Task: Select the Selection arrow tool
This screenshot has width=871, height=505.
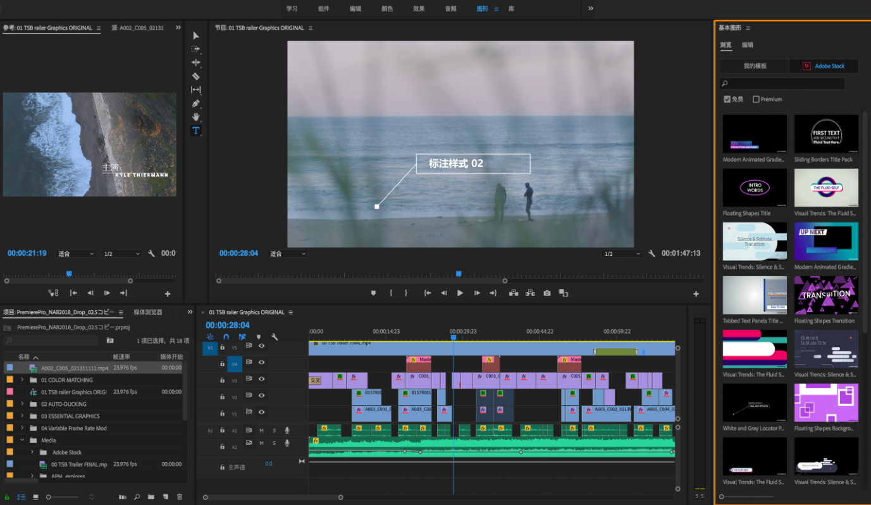Action: (x=195, y=35)
